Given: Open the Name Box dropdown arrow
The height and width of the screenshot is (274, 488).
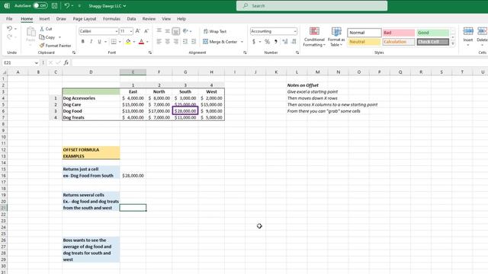Looking at the screenshot, I should coord(36,62).
